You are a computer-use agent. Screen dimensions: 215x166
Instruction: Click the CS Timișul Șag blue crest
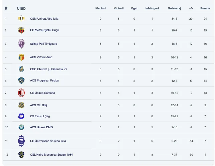21,116
